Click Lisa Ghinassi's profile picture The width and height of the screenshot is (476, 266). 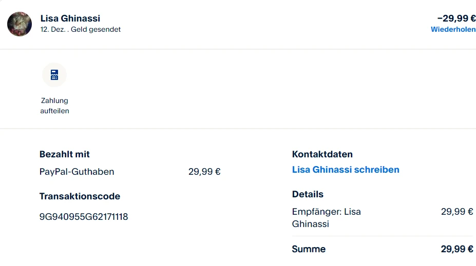coord(20,24)
